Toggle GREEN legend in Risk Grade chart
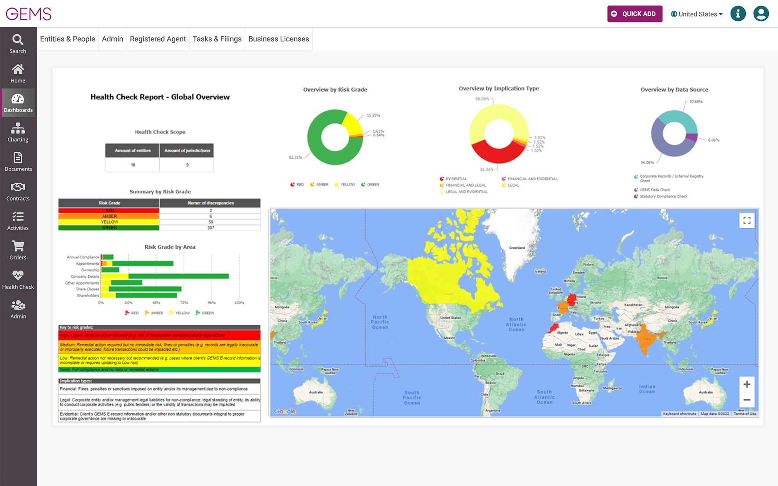 [x=370, y=185]
